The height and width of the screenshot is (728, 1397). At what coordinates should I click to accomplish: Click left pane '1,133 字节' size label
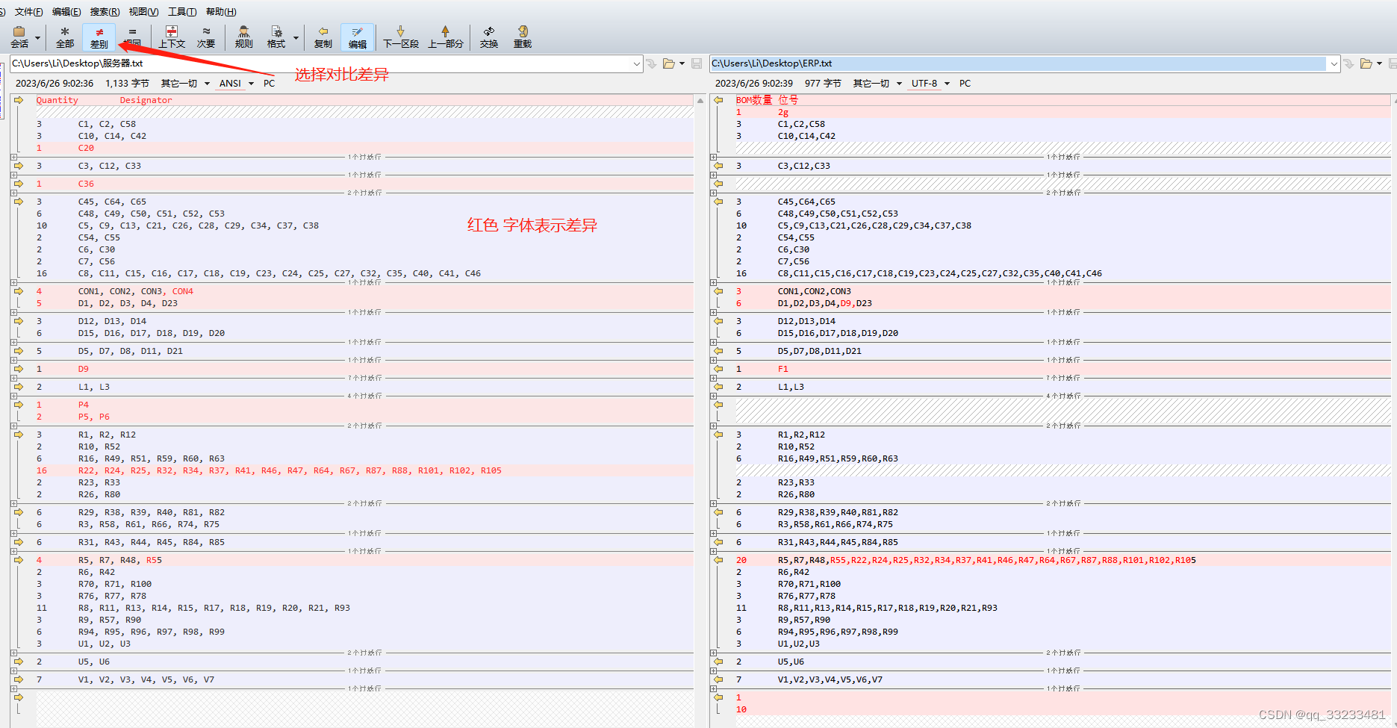(127, 84)
